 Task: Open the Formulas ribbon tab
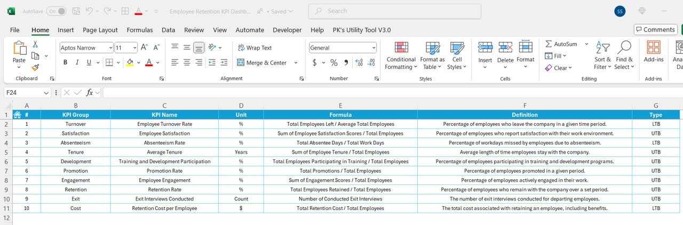139,30
